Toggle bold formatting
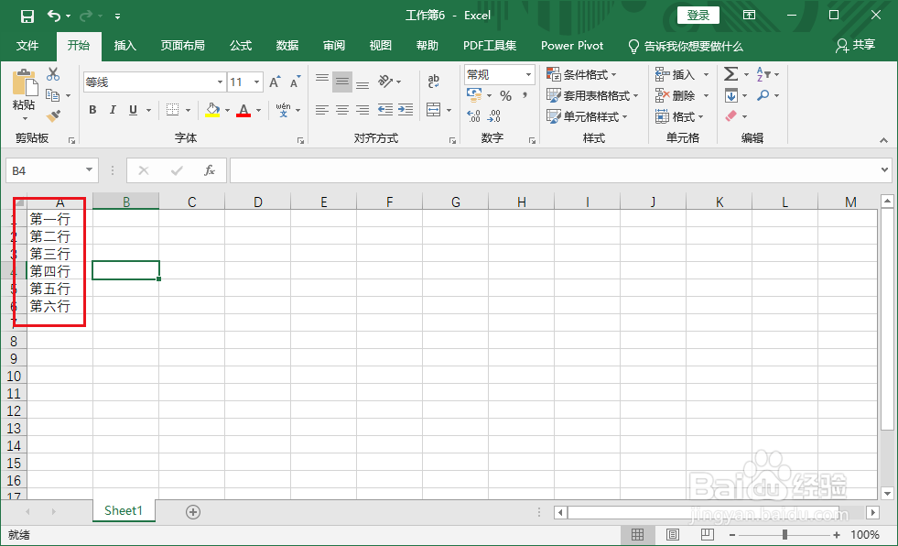 point(92,109)
